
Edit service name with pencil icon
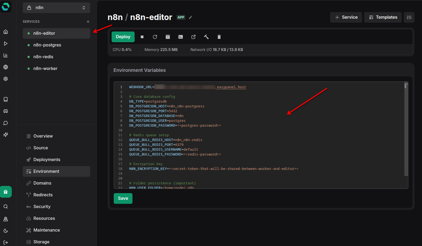tap(191, 17)
